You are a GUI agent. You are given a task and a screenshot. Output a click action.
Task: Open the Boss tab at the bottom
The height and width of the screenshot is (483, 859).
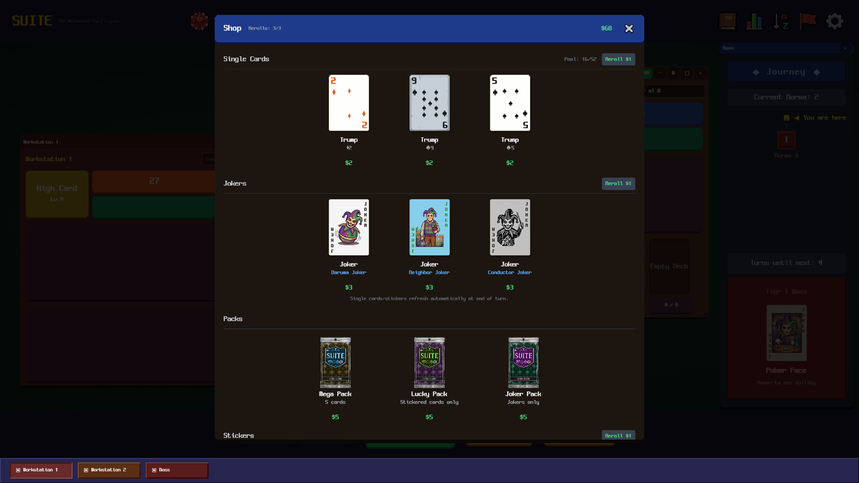pyautogui.click(x=177, y=470)
